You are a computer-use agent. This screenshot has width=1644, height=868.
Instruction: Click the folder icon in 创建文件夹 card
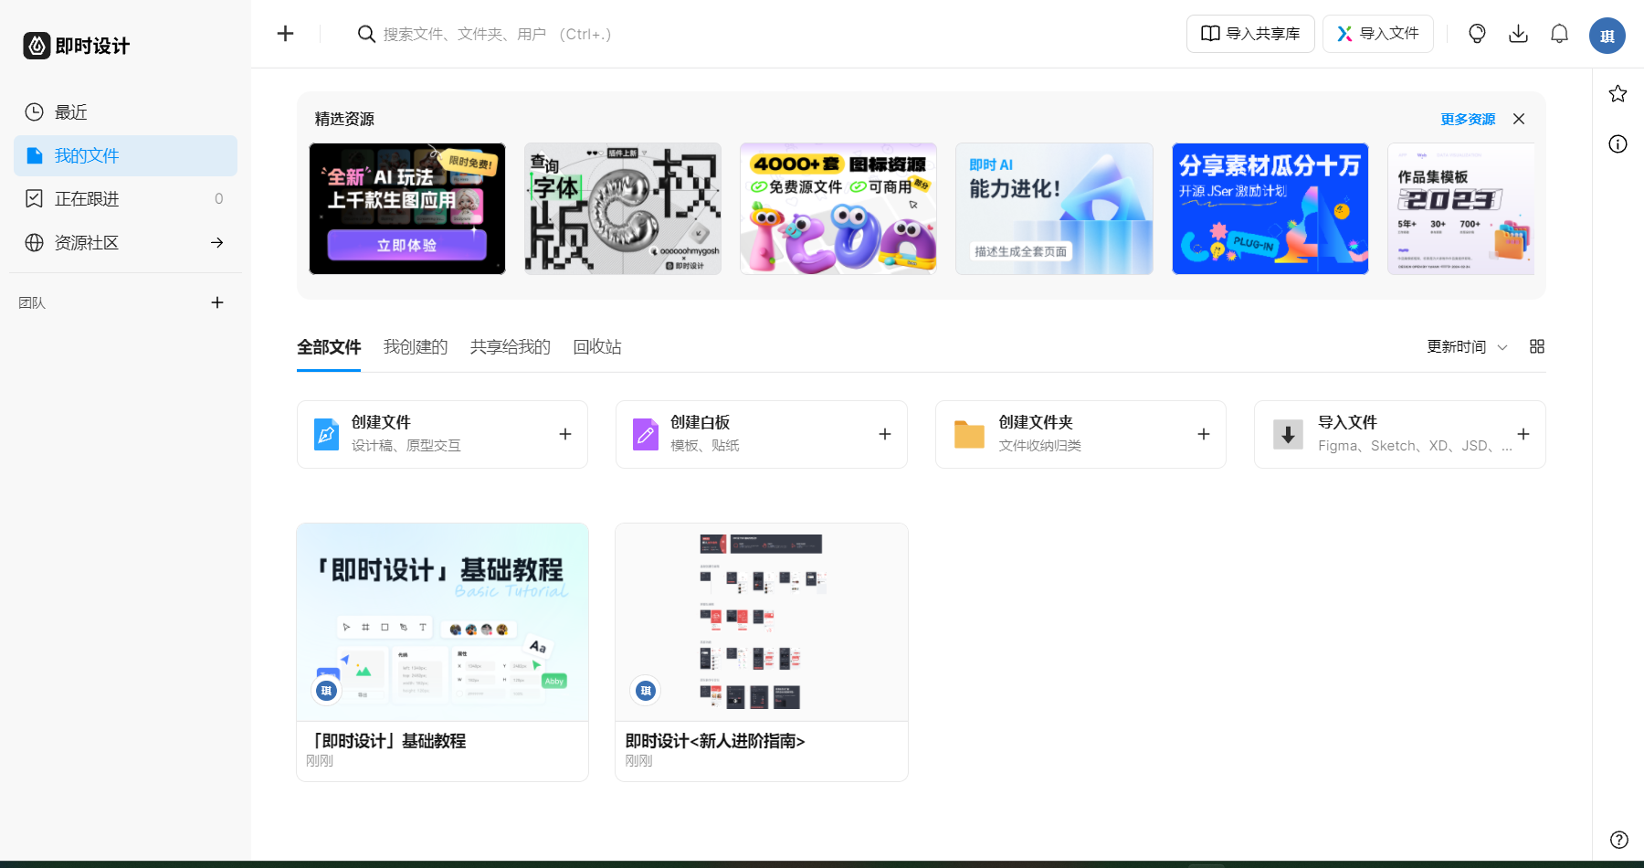[x=969, y=434]
